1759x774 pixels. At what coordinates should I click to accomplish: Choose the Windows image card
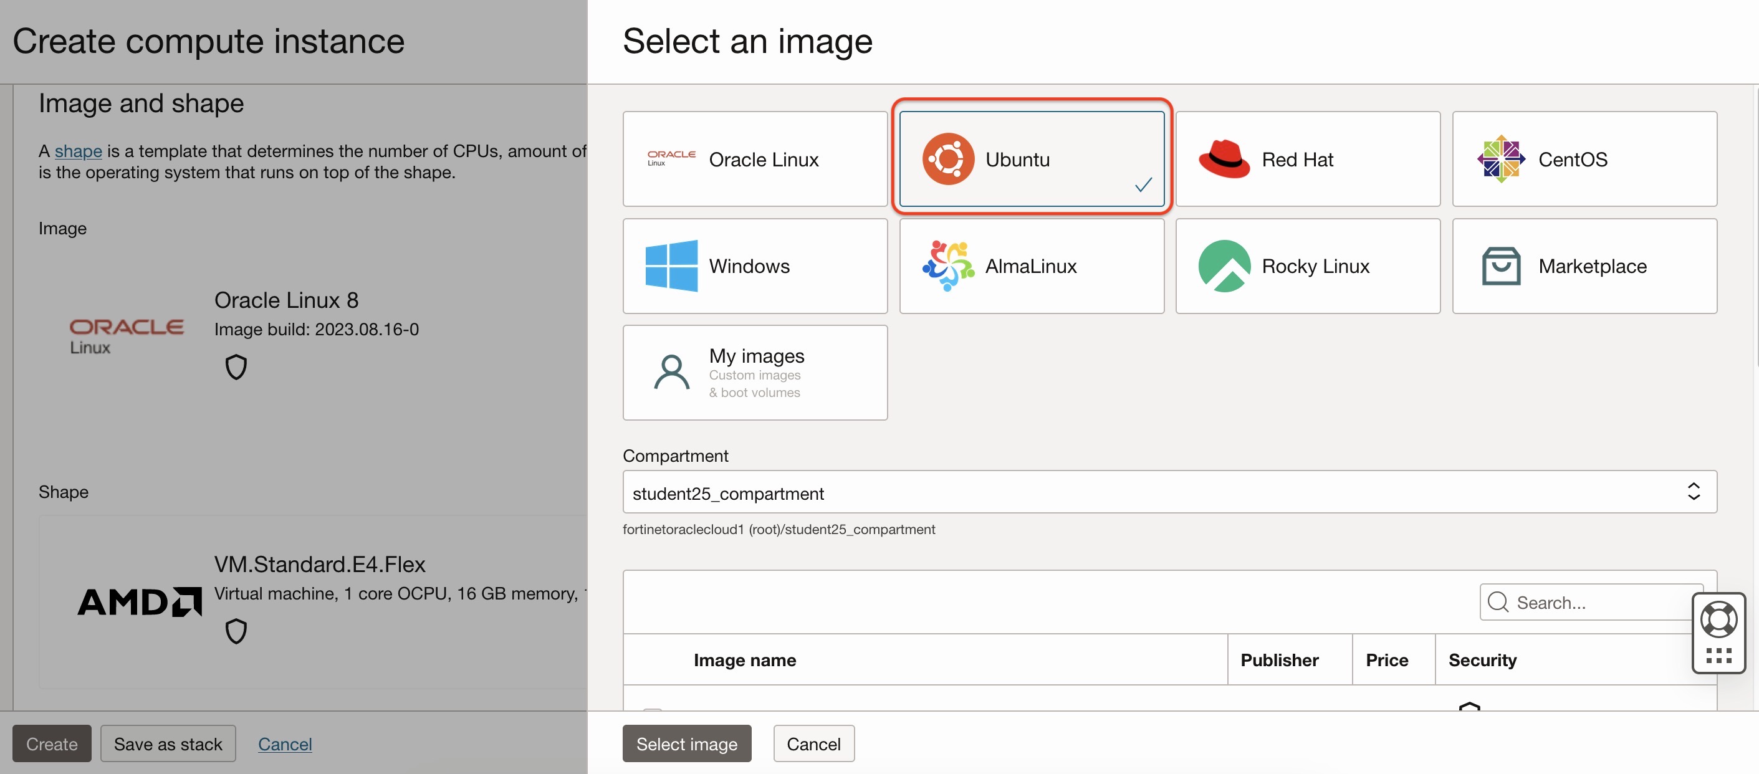[755, 266]
